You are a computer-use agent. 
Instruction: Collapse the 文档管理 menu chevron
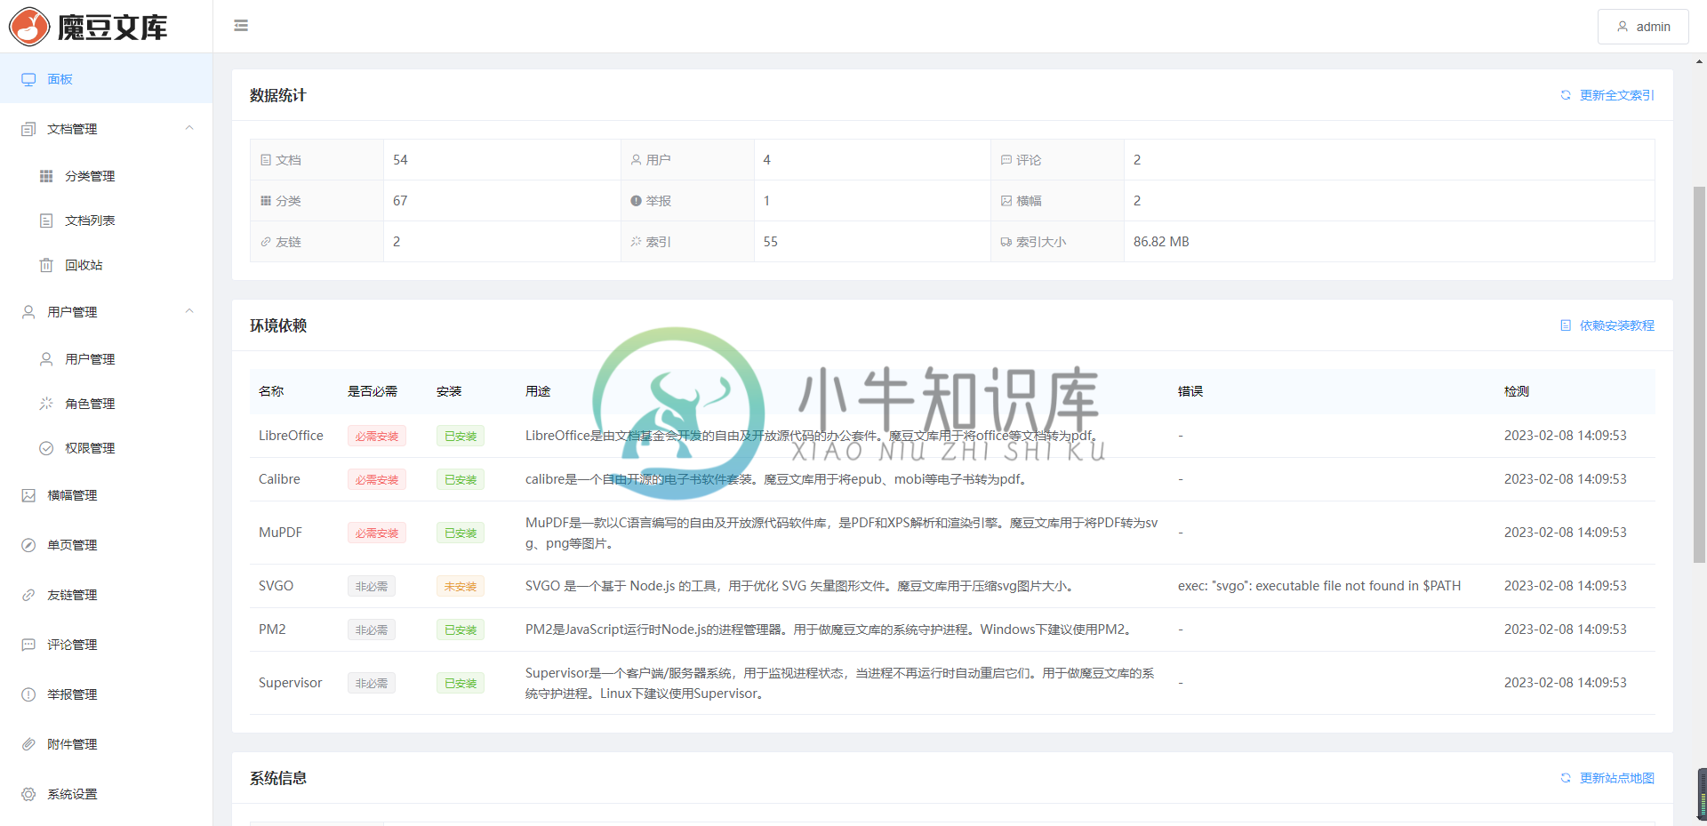tap(189, 128)
